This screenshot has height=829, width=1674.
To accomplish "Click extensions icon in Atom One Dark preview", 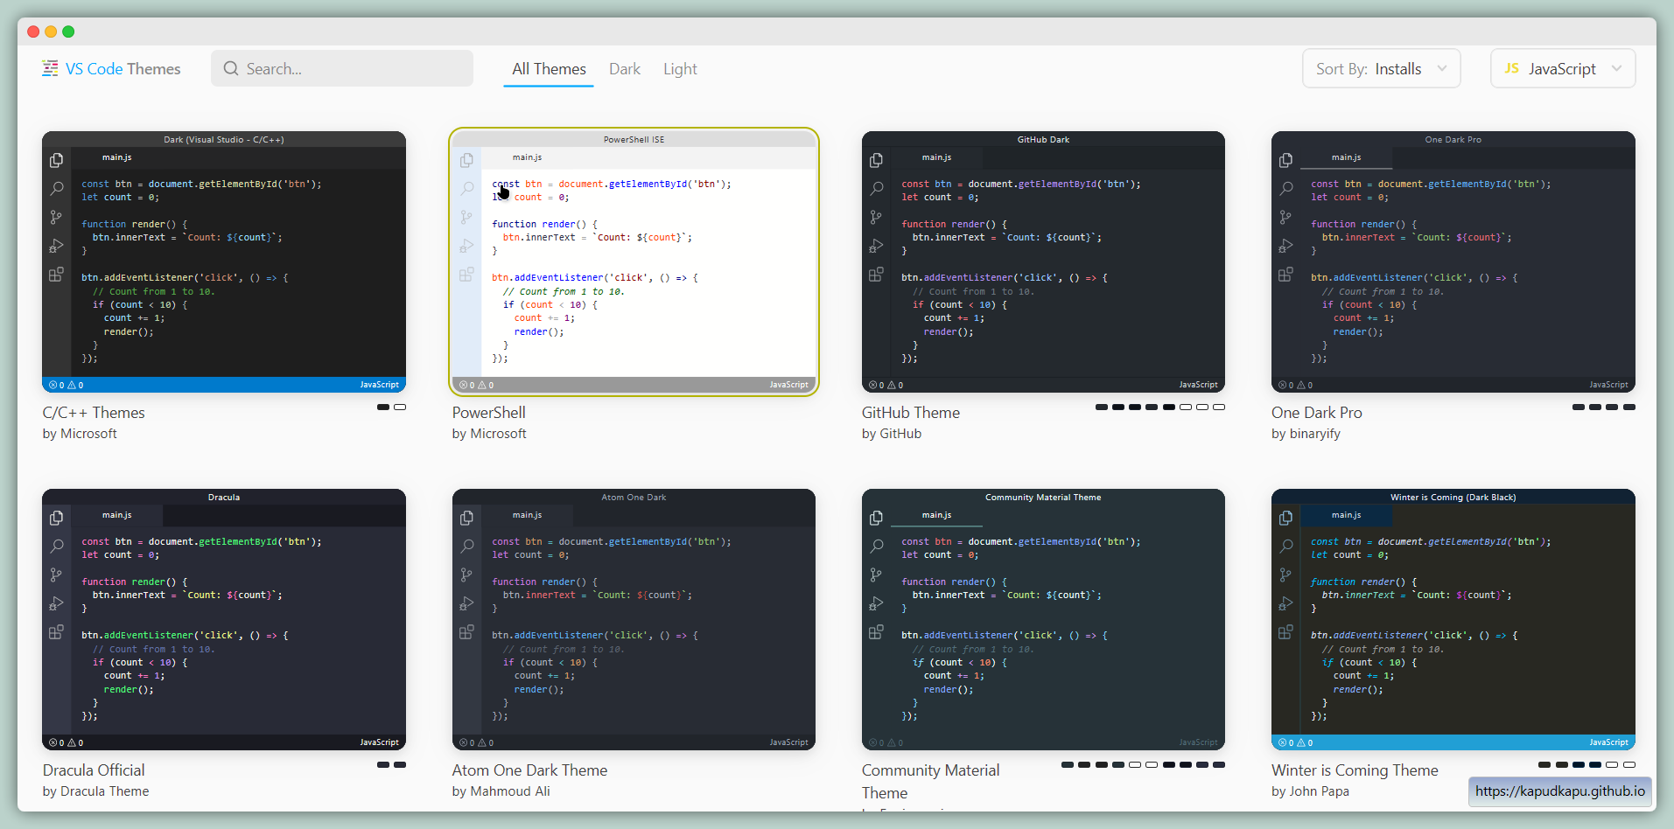I will click(466, 632).
